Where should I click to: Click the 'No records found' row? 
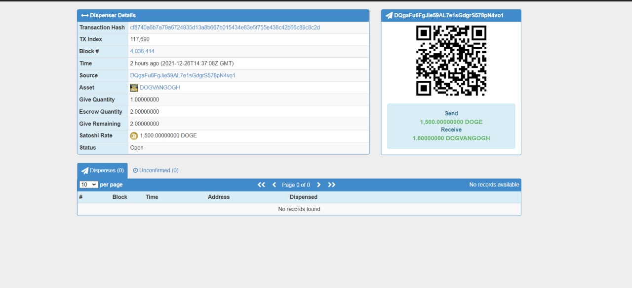click(299, 209)
